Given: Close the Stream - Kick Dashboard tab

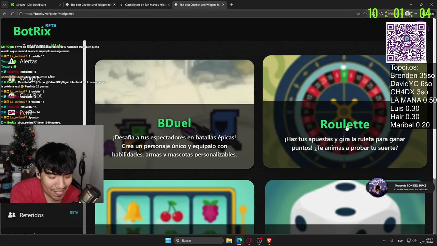Looking at the screenshot, I should 60,5.
